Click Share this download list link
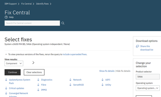 coord(147,48)
